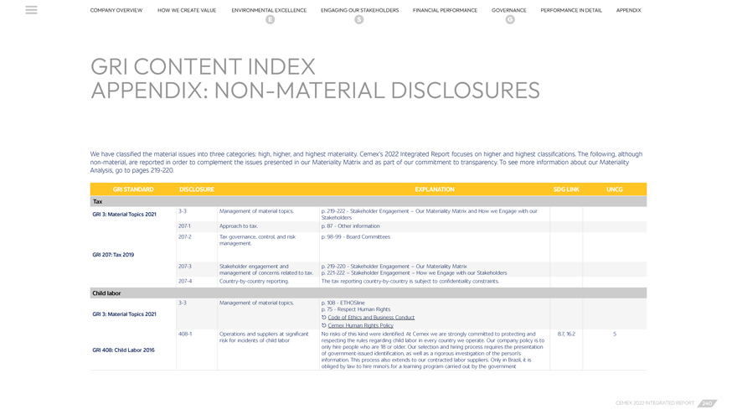
Task: Click disclosure number 207-3
Action: click(x=185, y=267)
